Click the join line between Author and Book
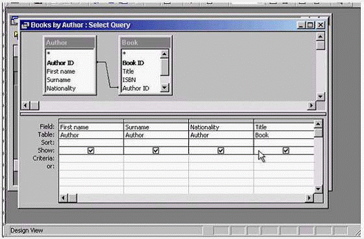Viewport: 364px width, 239px height. coord(108,75)
